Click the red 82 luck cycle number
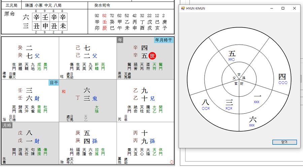 point(104,16)
